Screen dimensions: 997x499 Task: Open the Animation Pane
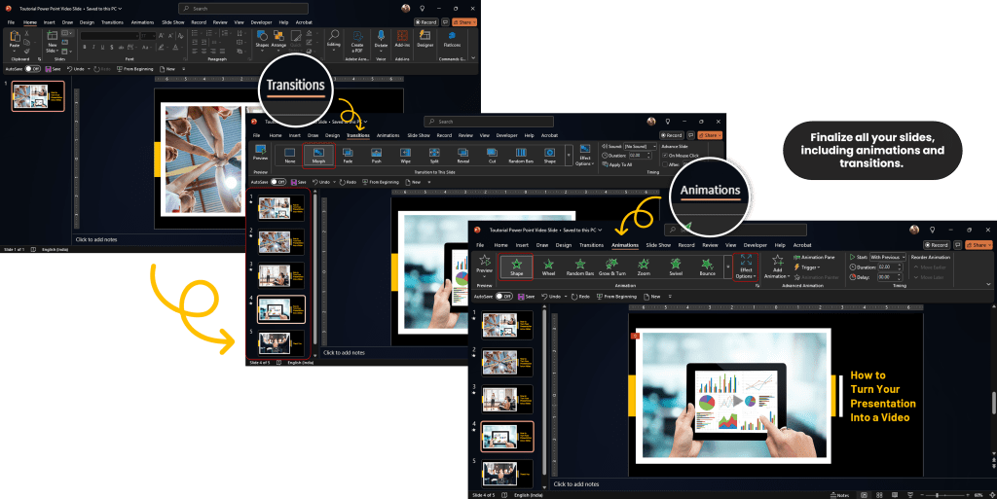[x=816, y=257]
